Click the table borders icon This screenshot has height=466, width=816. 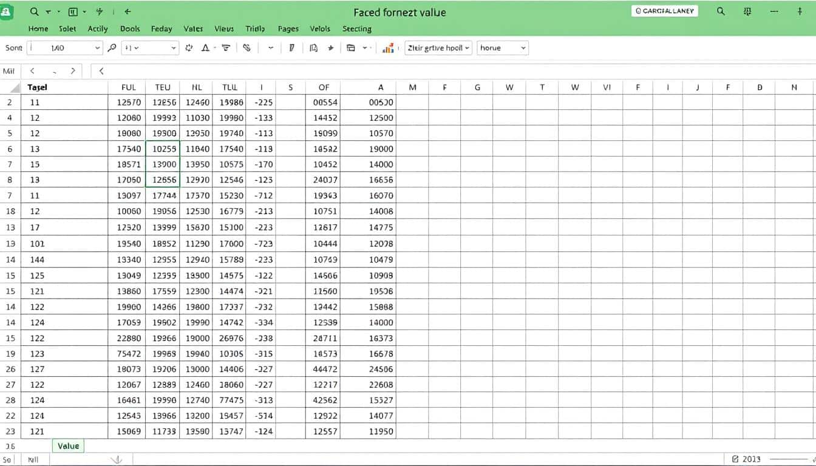pos(351,48)
